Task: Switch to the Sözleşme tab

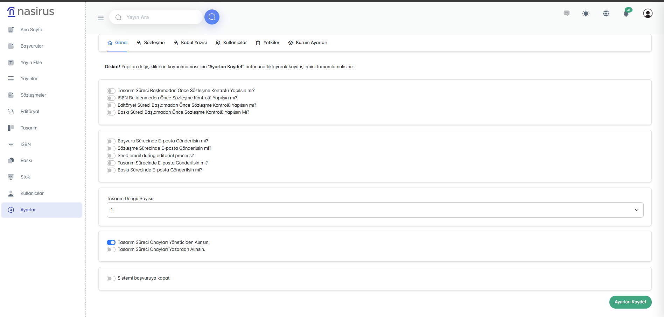Action: (x=151, y=43)
